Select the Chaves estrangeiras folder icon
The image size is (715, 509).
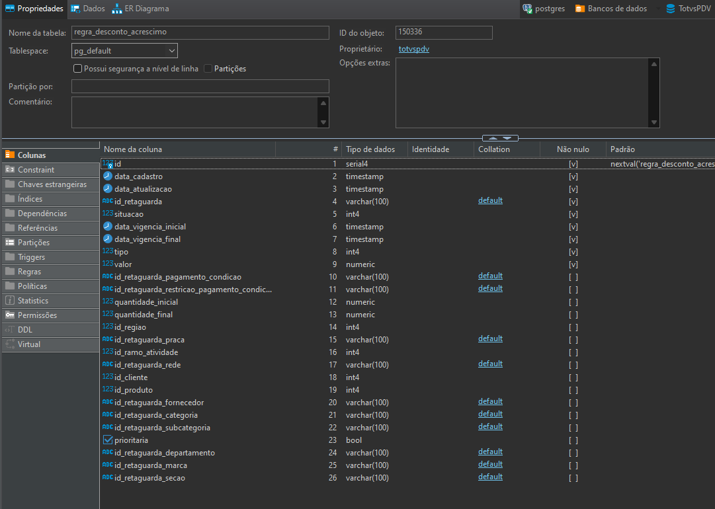(x=10, y=184)
